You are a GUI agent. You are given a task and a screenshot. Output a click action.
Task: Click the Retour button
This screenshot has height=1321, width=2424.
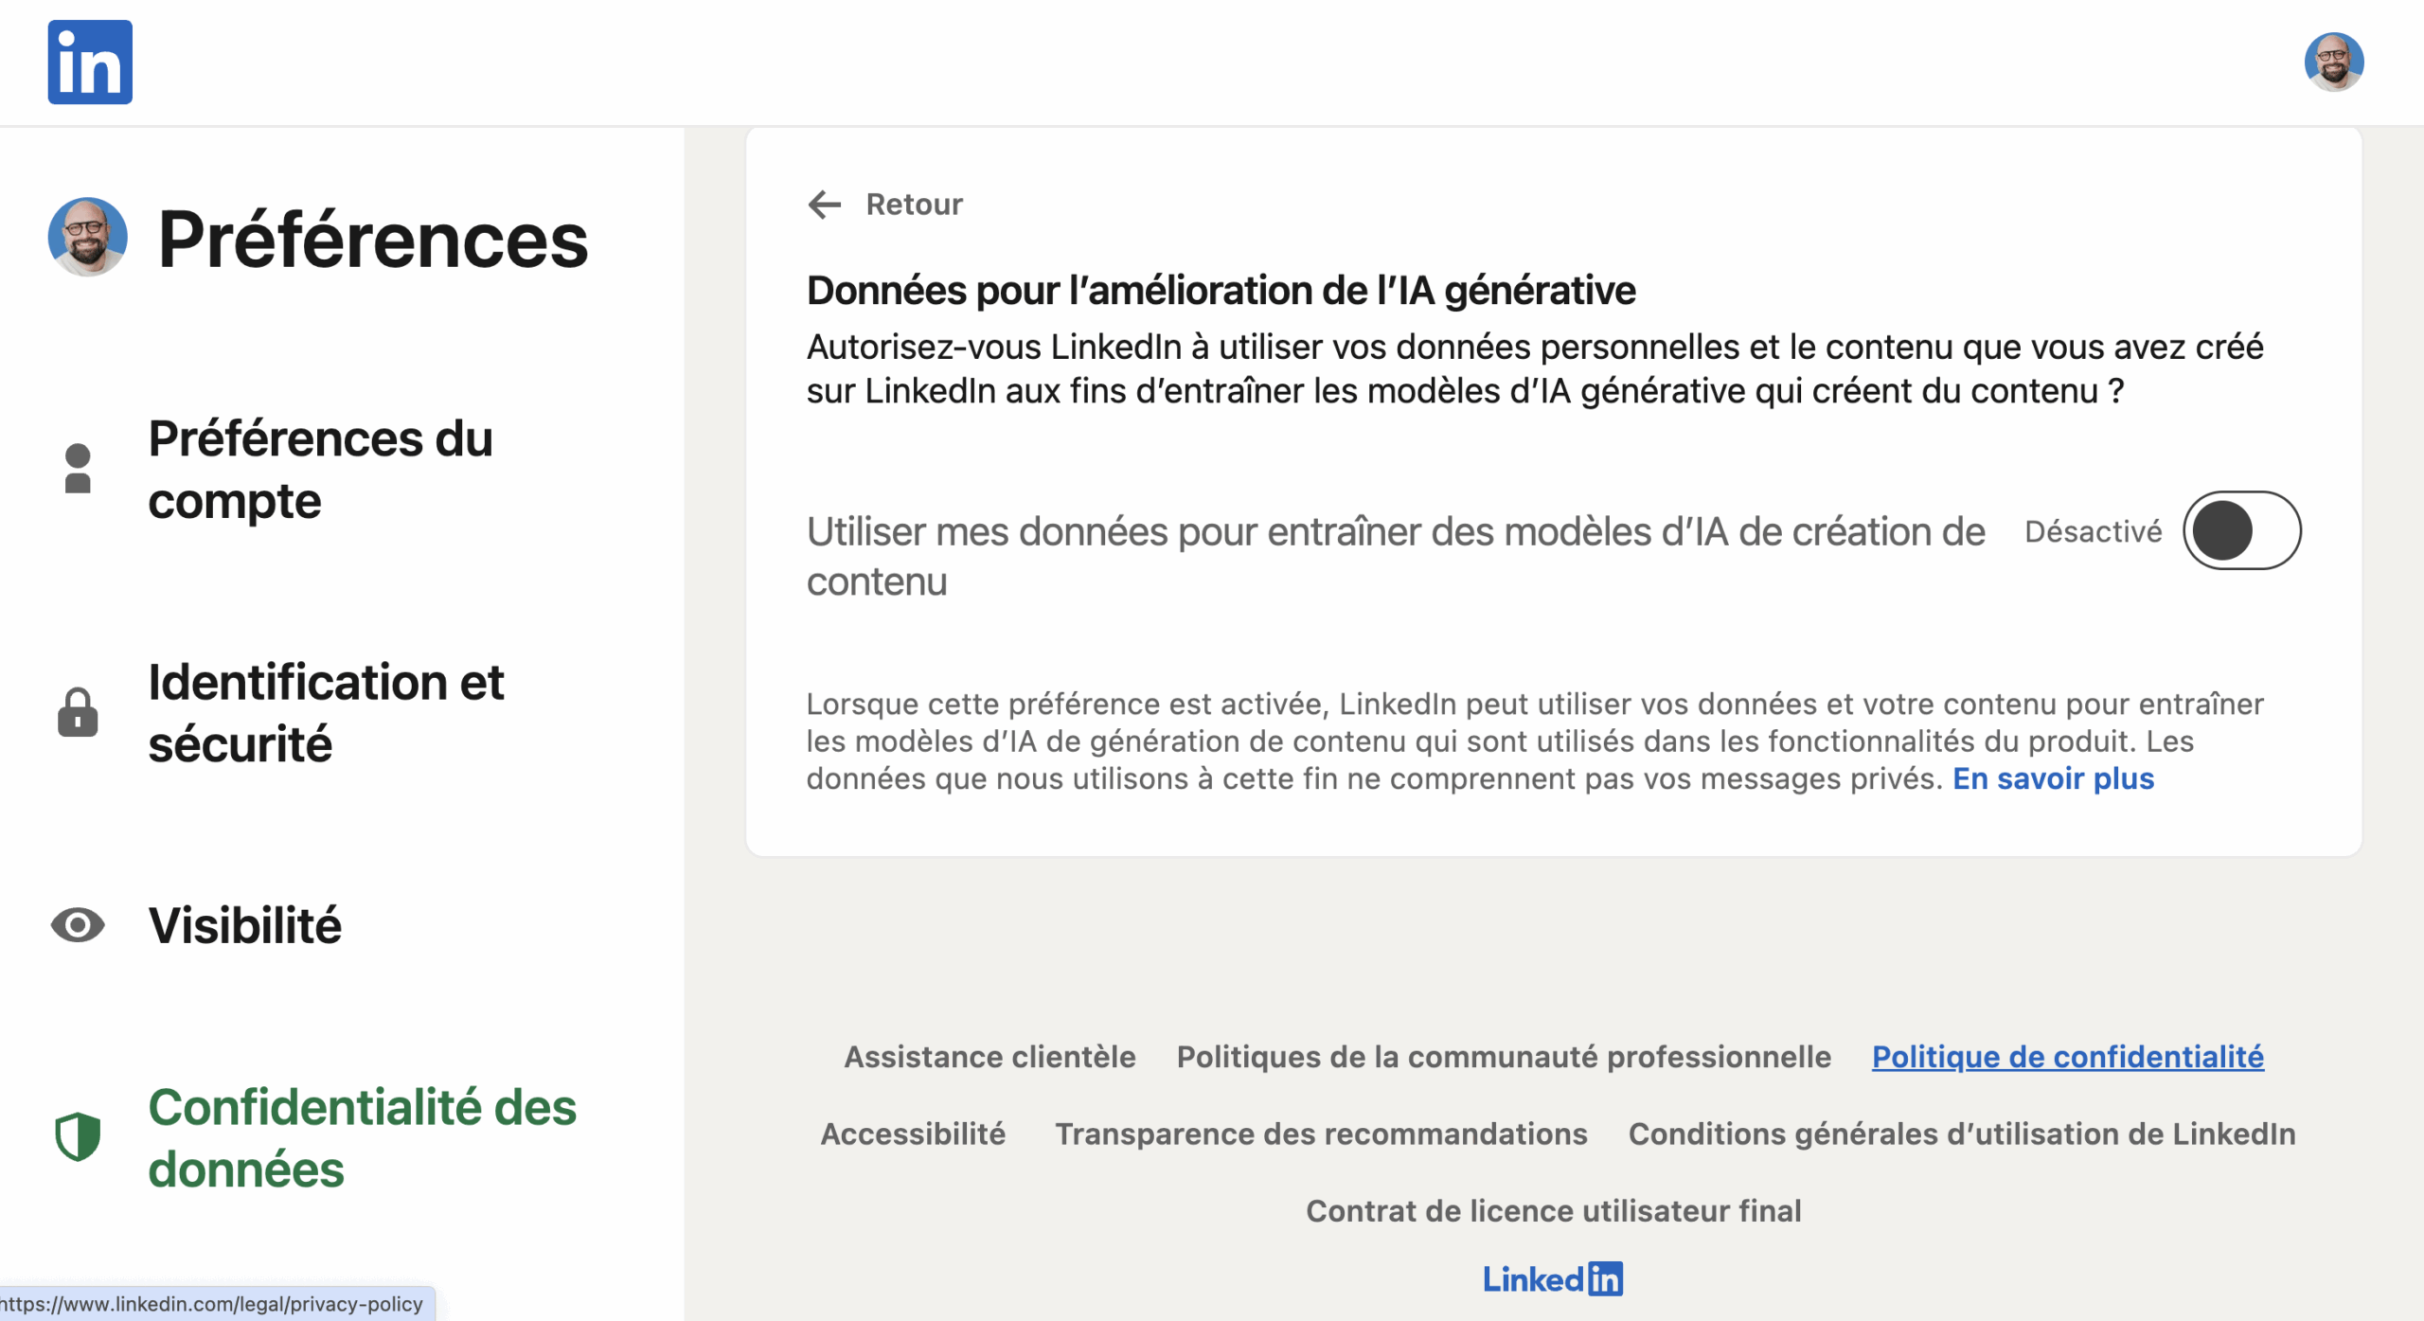click(914, 205)
